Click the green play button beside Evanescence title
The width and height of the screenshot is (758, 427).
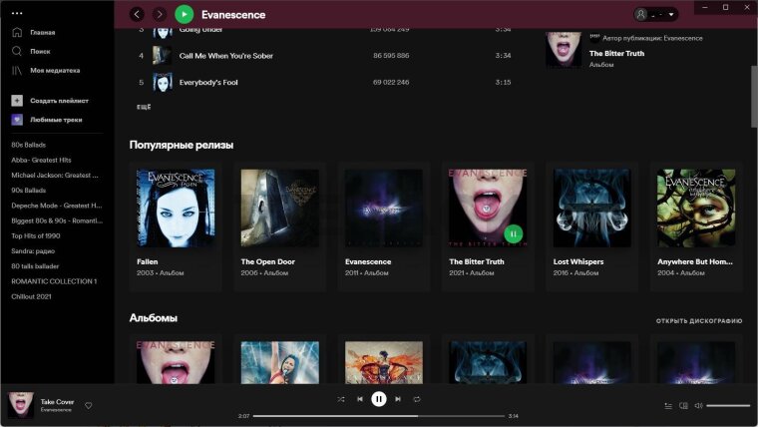pyautogui.click(x=185, y=14)
